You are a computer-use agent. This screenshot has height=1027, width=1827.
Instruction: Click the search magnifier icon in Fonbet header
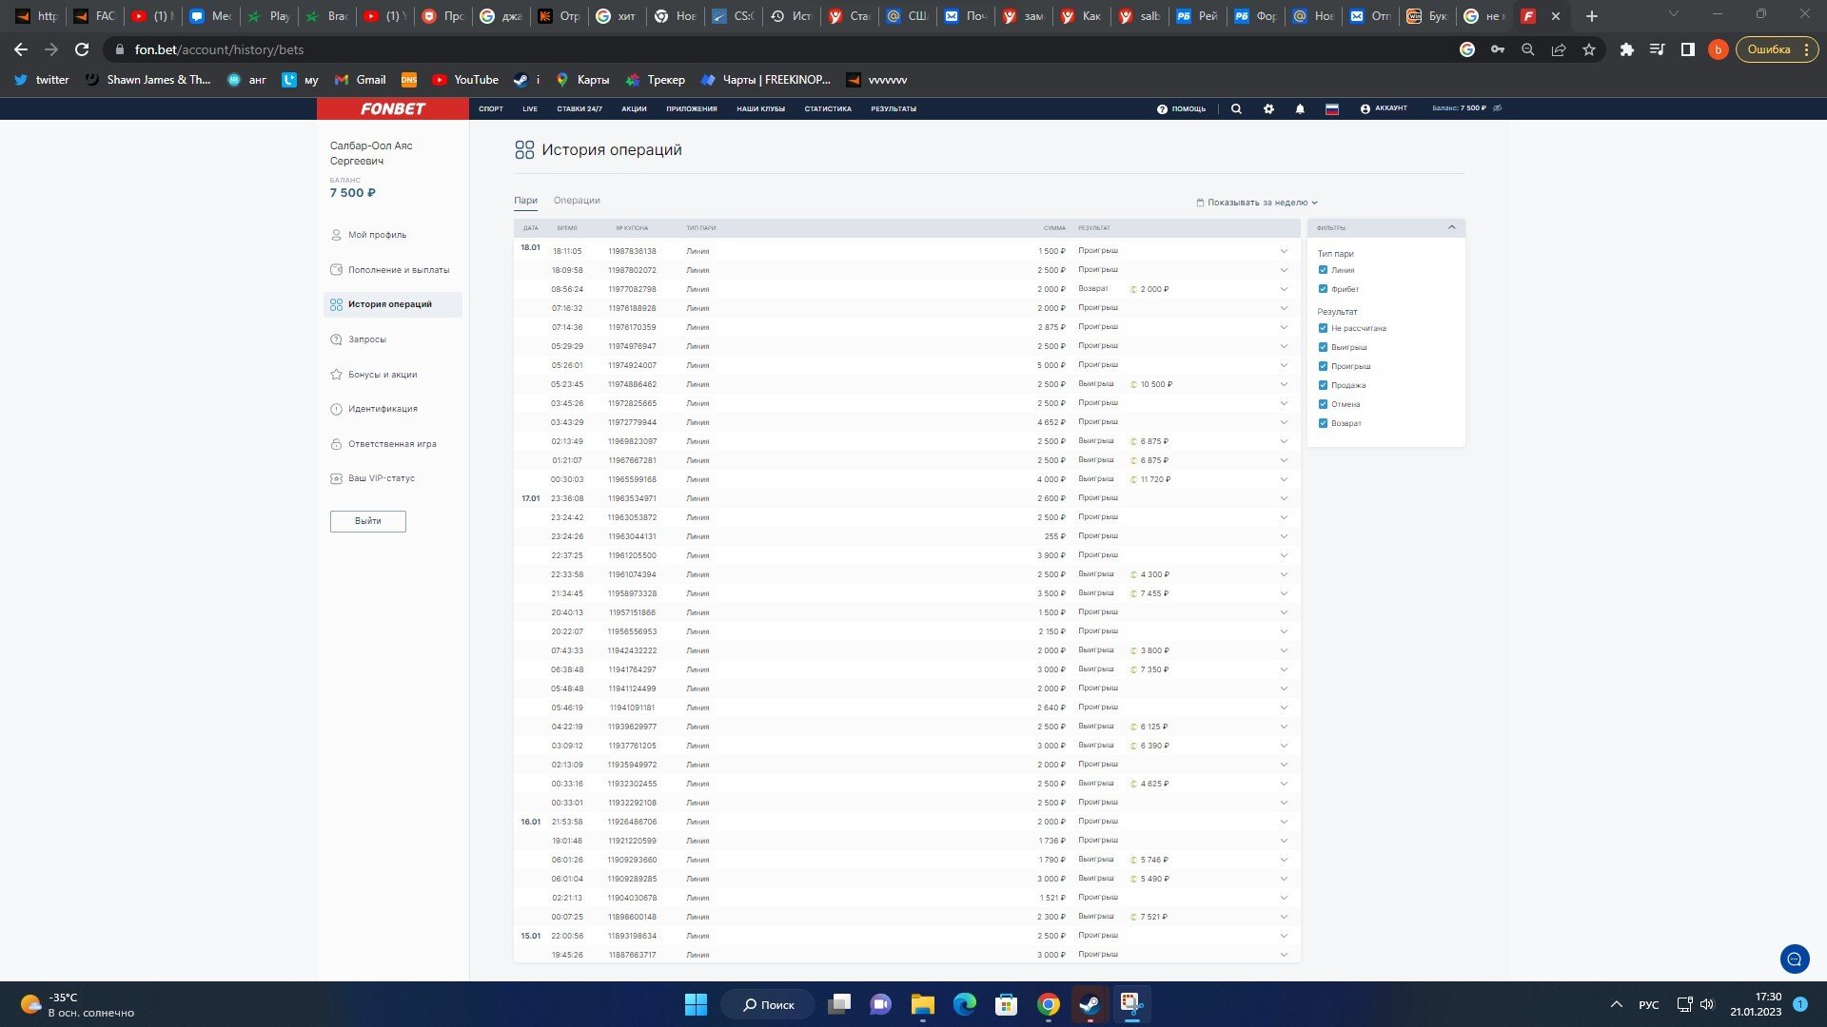coord(1236,108)
